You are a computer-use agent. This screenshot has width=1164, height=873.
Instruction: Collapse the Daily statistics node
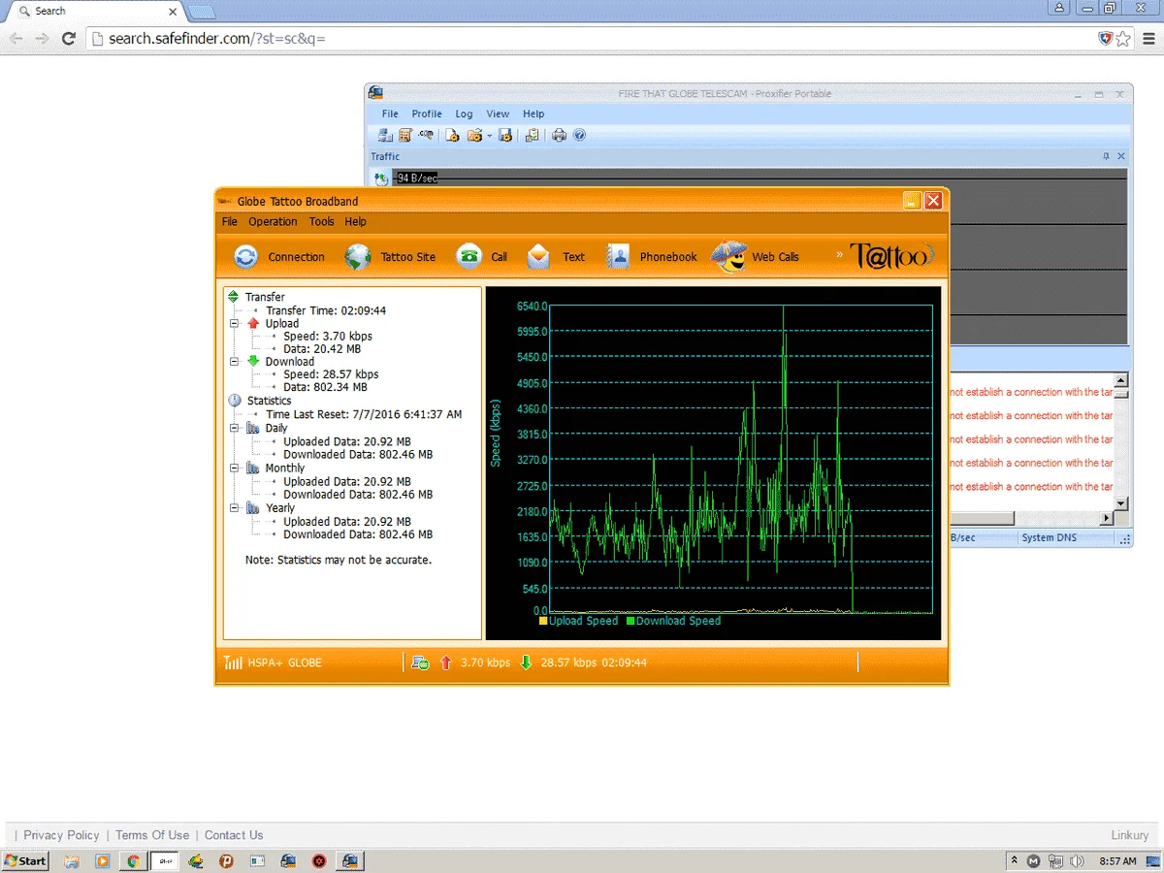click(x=234, y=428)
